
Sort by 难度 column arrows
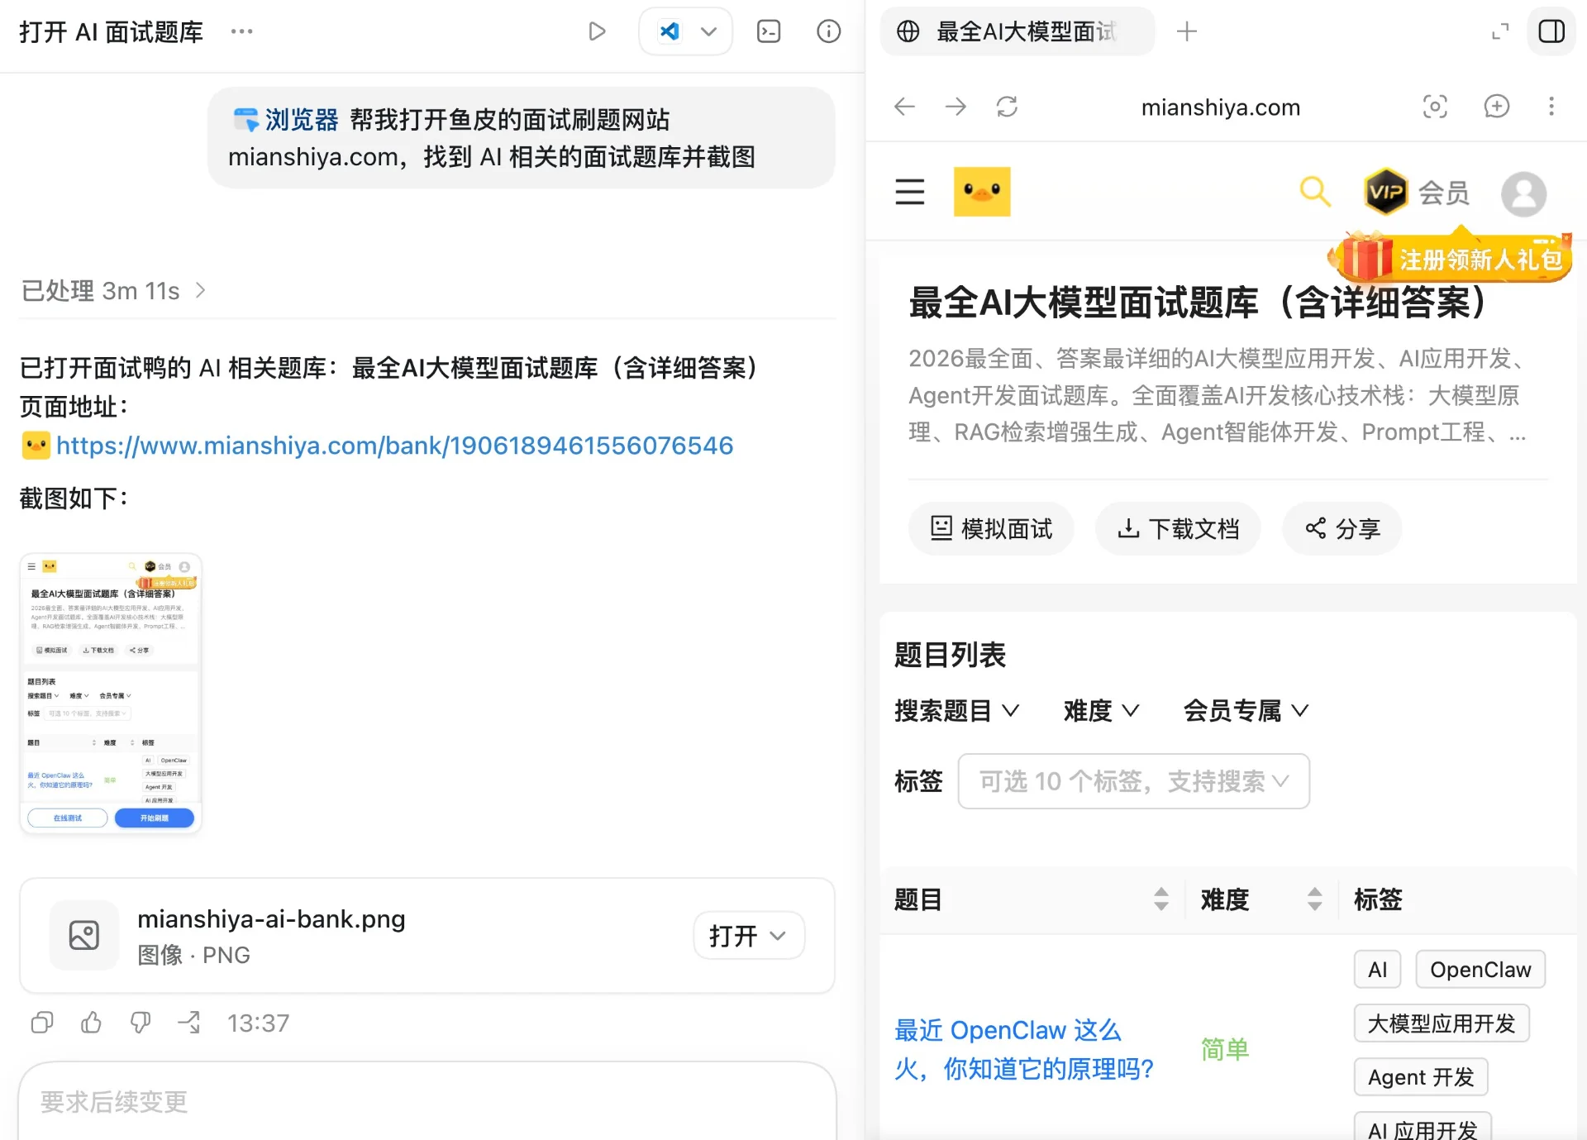[x=1314, y=899]
